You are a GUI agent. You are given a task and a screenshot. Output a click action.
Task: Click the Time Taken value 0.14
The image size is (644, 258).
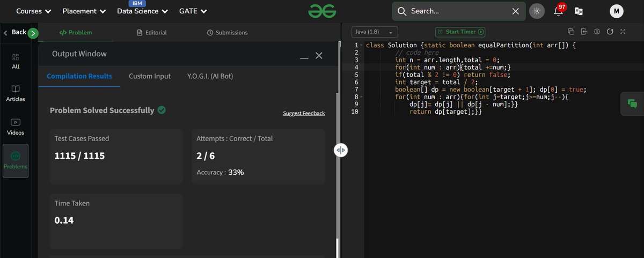pos(64,220)
